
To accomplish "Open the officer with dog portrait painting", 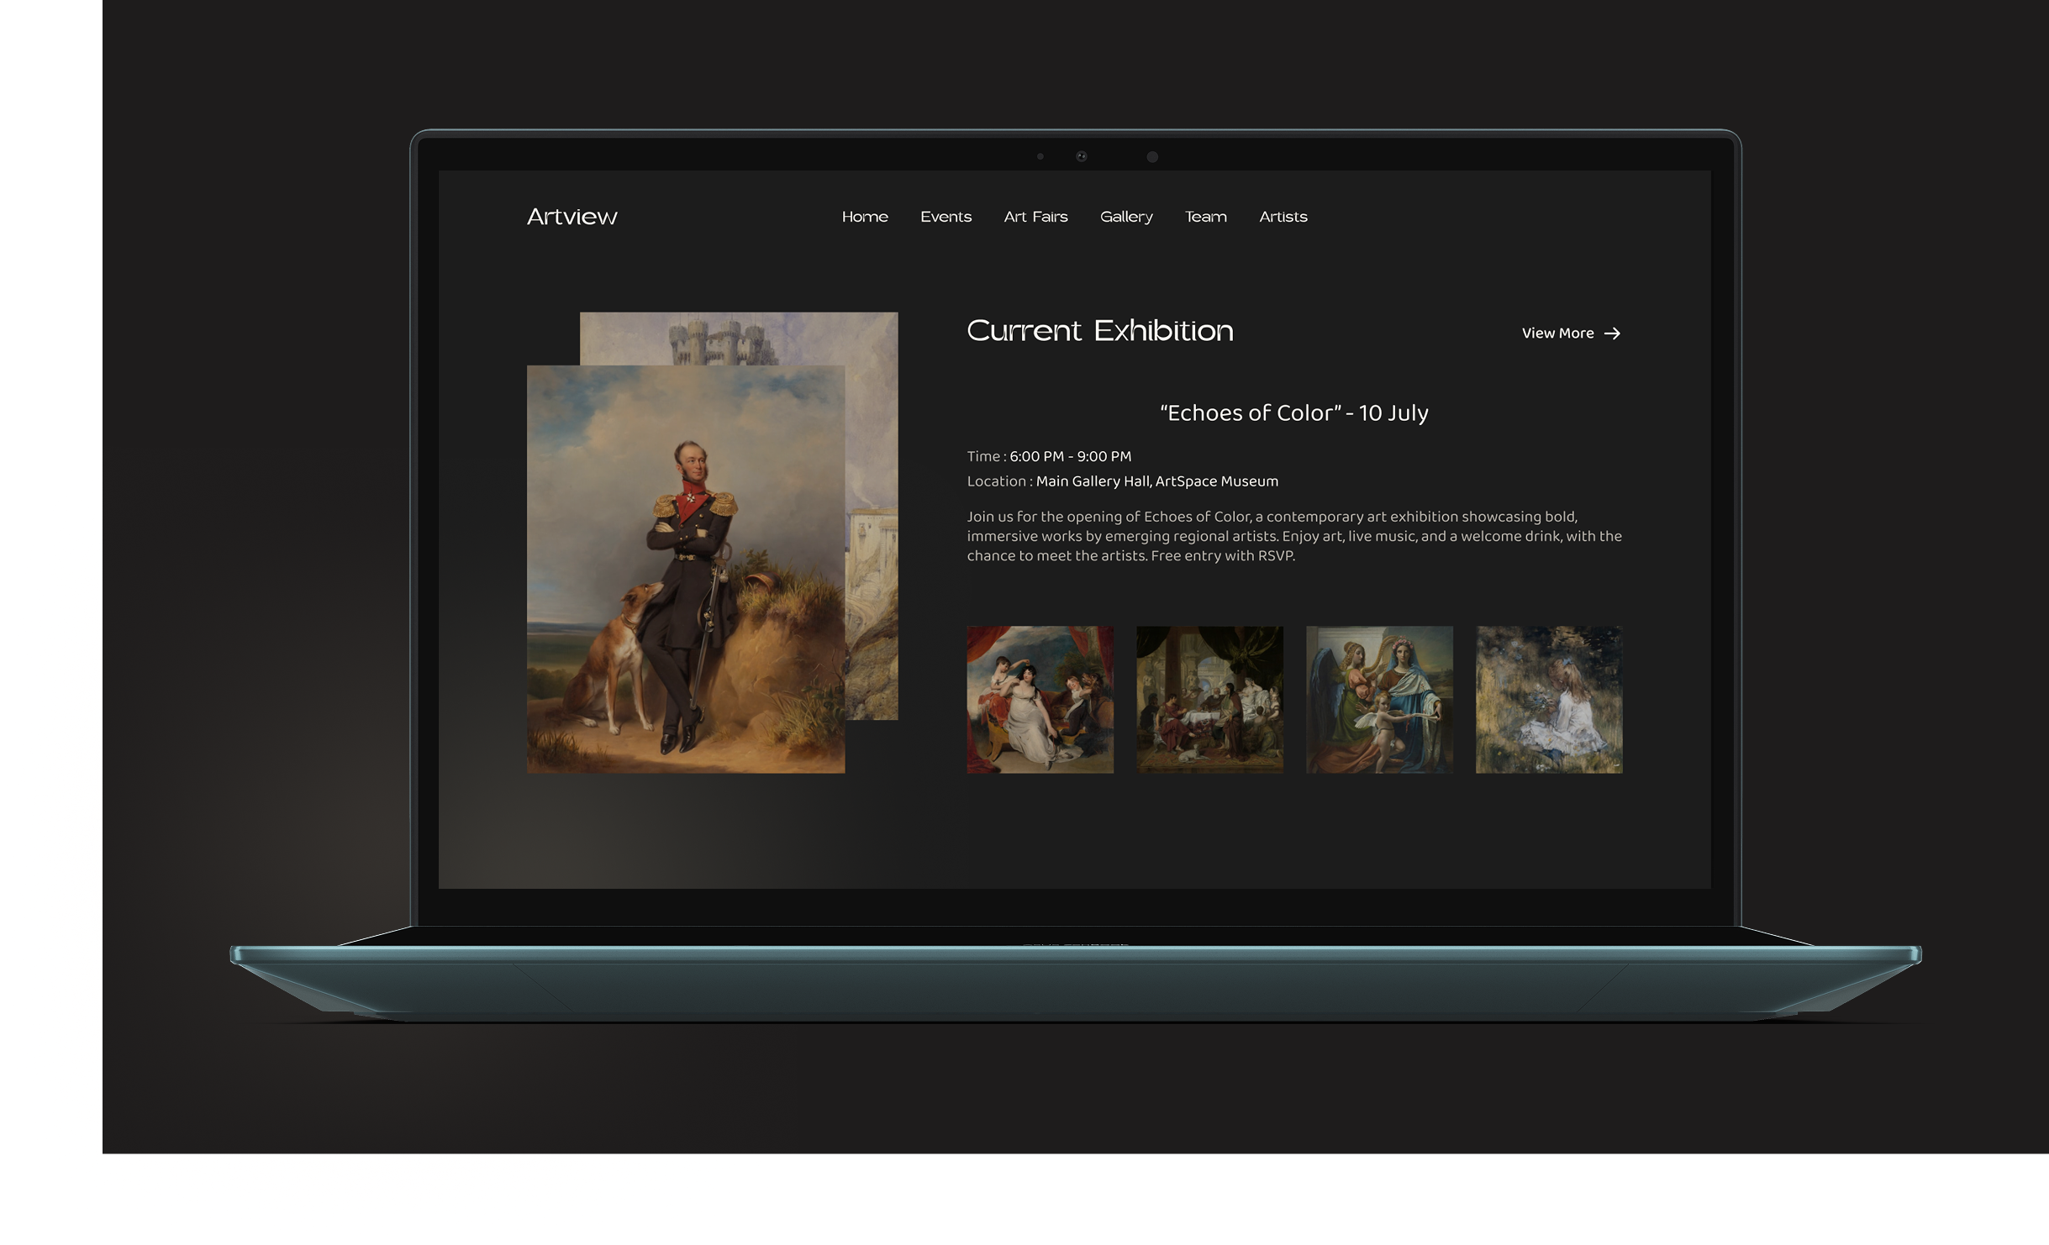I will [x=686, y=569].
